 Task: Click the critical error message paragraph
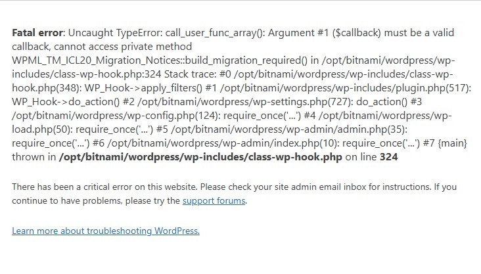tap(235, 194)
